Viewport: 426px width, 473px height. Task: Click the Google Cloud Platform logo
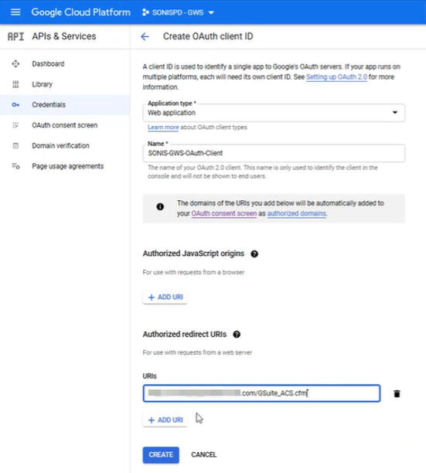tap(81, 12)
